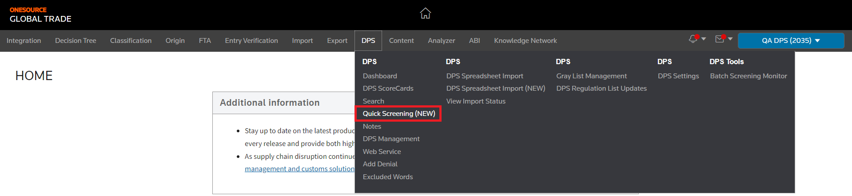Select the Excluded Words entry

click(x=388, y=177)
